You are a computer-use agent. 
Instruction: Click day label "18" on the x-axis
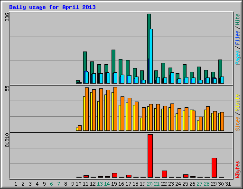(135, 184)
